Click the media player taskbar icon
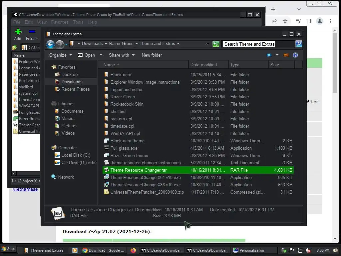 point(75,250)
